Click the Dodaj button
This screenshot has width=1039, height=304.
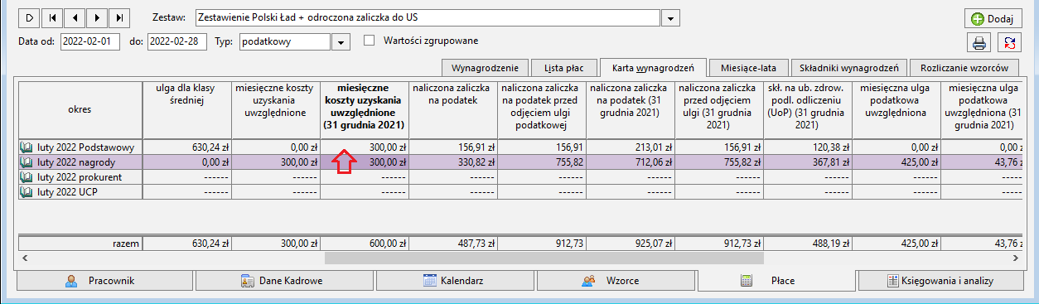(x=993, y=18)
